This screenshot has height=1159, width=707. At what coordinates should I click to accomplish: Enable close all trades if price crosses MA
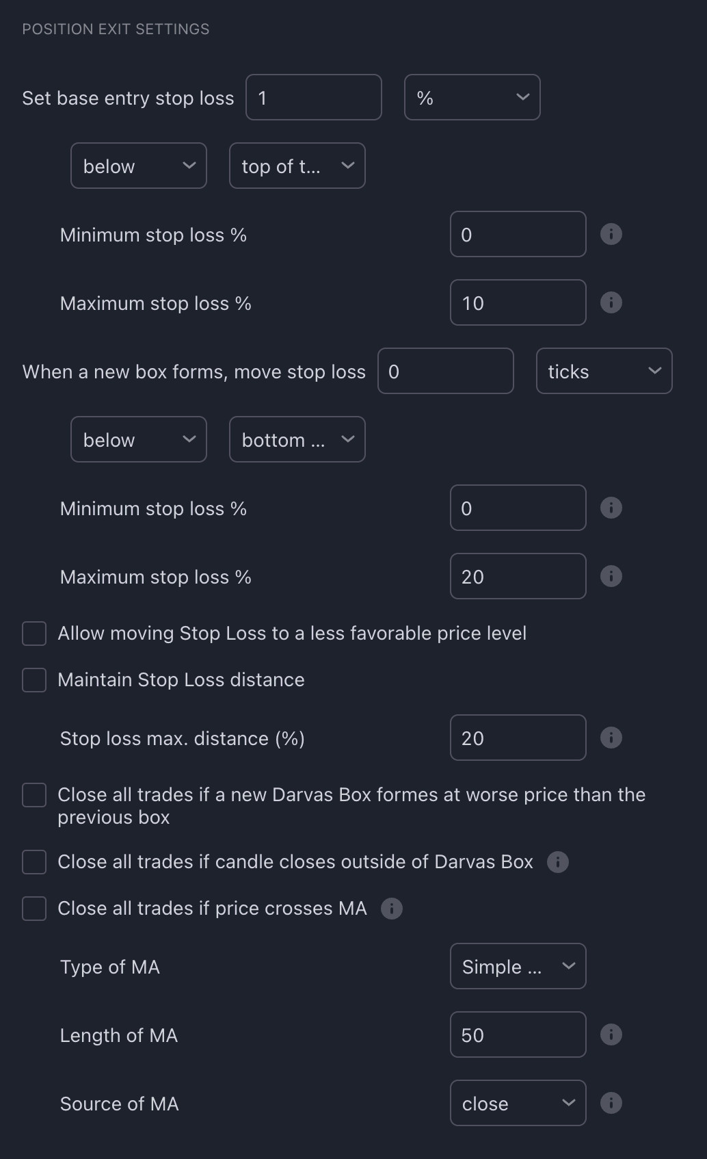coord(34,909)
